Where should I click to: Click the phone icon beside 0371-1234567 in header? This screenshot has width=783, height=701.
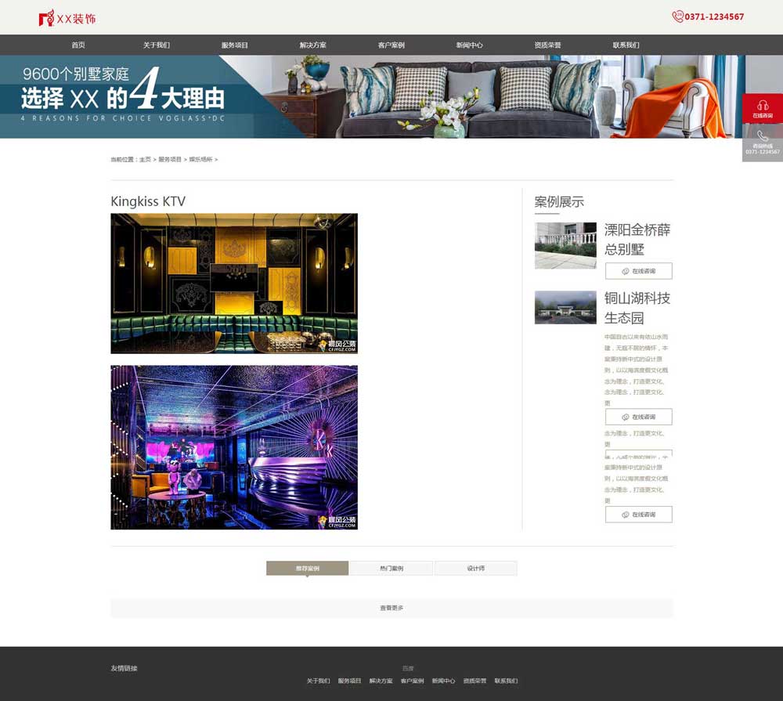coord(677,16)
